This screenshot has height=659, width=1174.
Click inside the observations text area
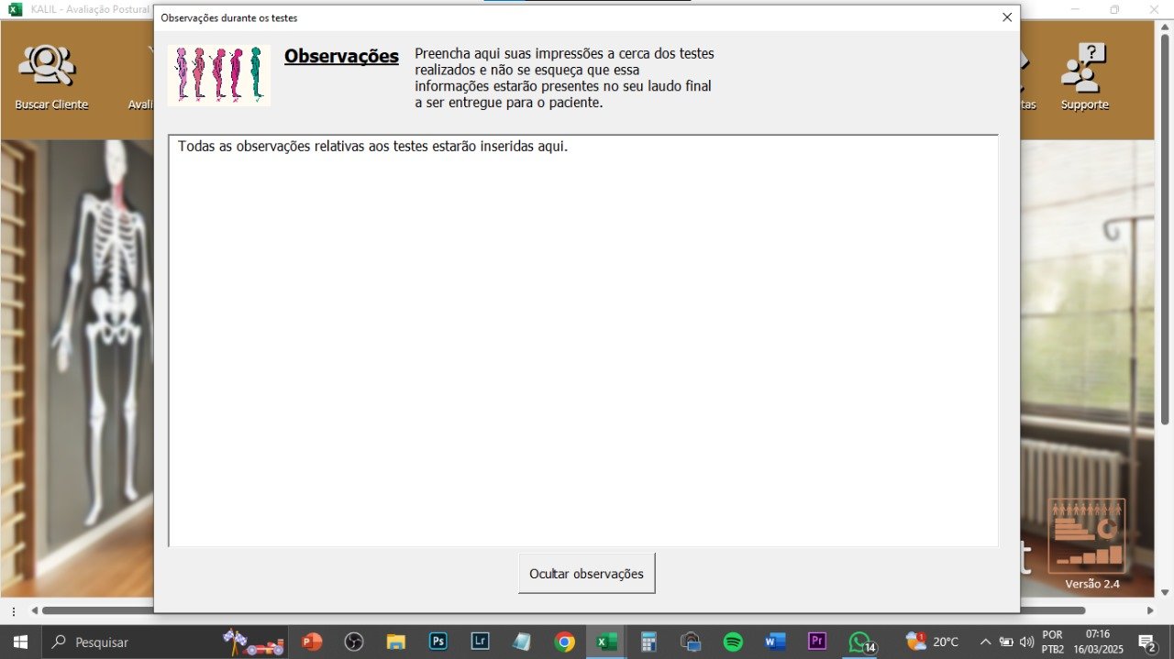click(583, 341)
